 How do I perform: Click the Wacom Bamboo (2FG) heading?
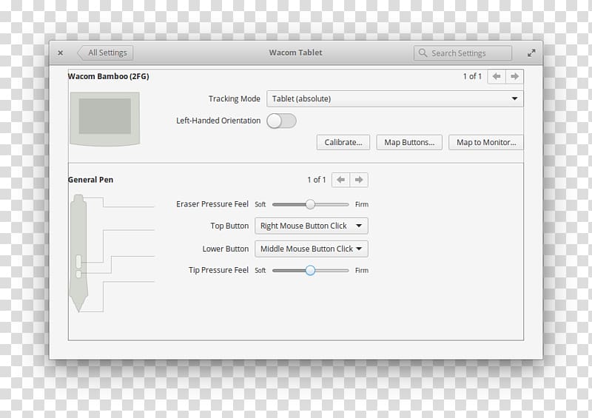[109, 76]
